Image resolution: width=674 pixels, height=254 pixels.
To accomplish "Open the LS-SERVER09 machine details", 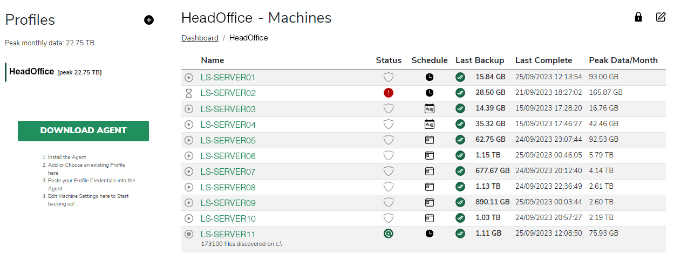I will [228, 203].
